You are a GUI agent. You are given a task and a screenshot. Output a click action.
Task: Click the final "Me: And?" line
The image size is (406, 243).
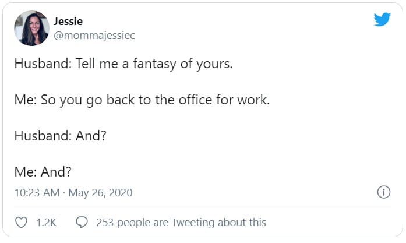point(43,172)
